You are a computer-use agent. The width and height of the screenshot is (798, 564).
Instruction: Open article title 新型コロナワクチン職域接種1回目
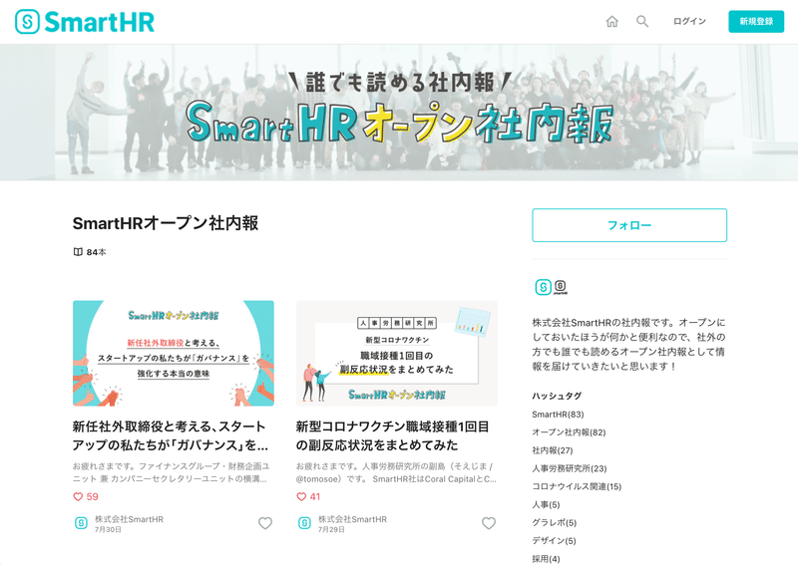pyautogui.click(x=392, y=435)
